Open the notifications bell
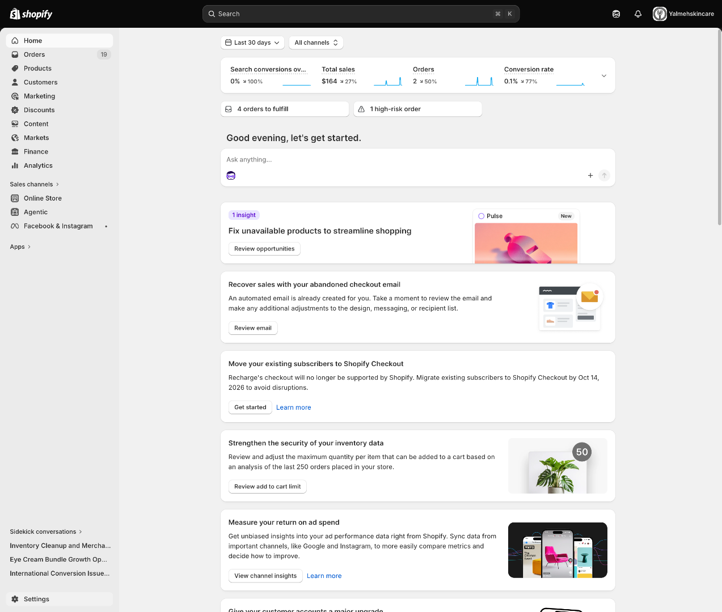 click(x=638, y=14)
